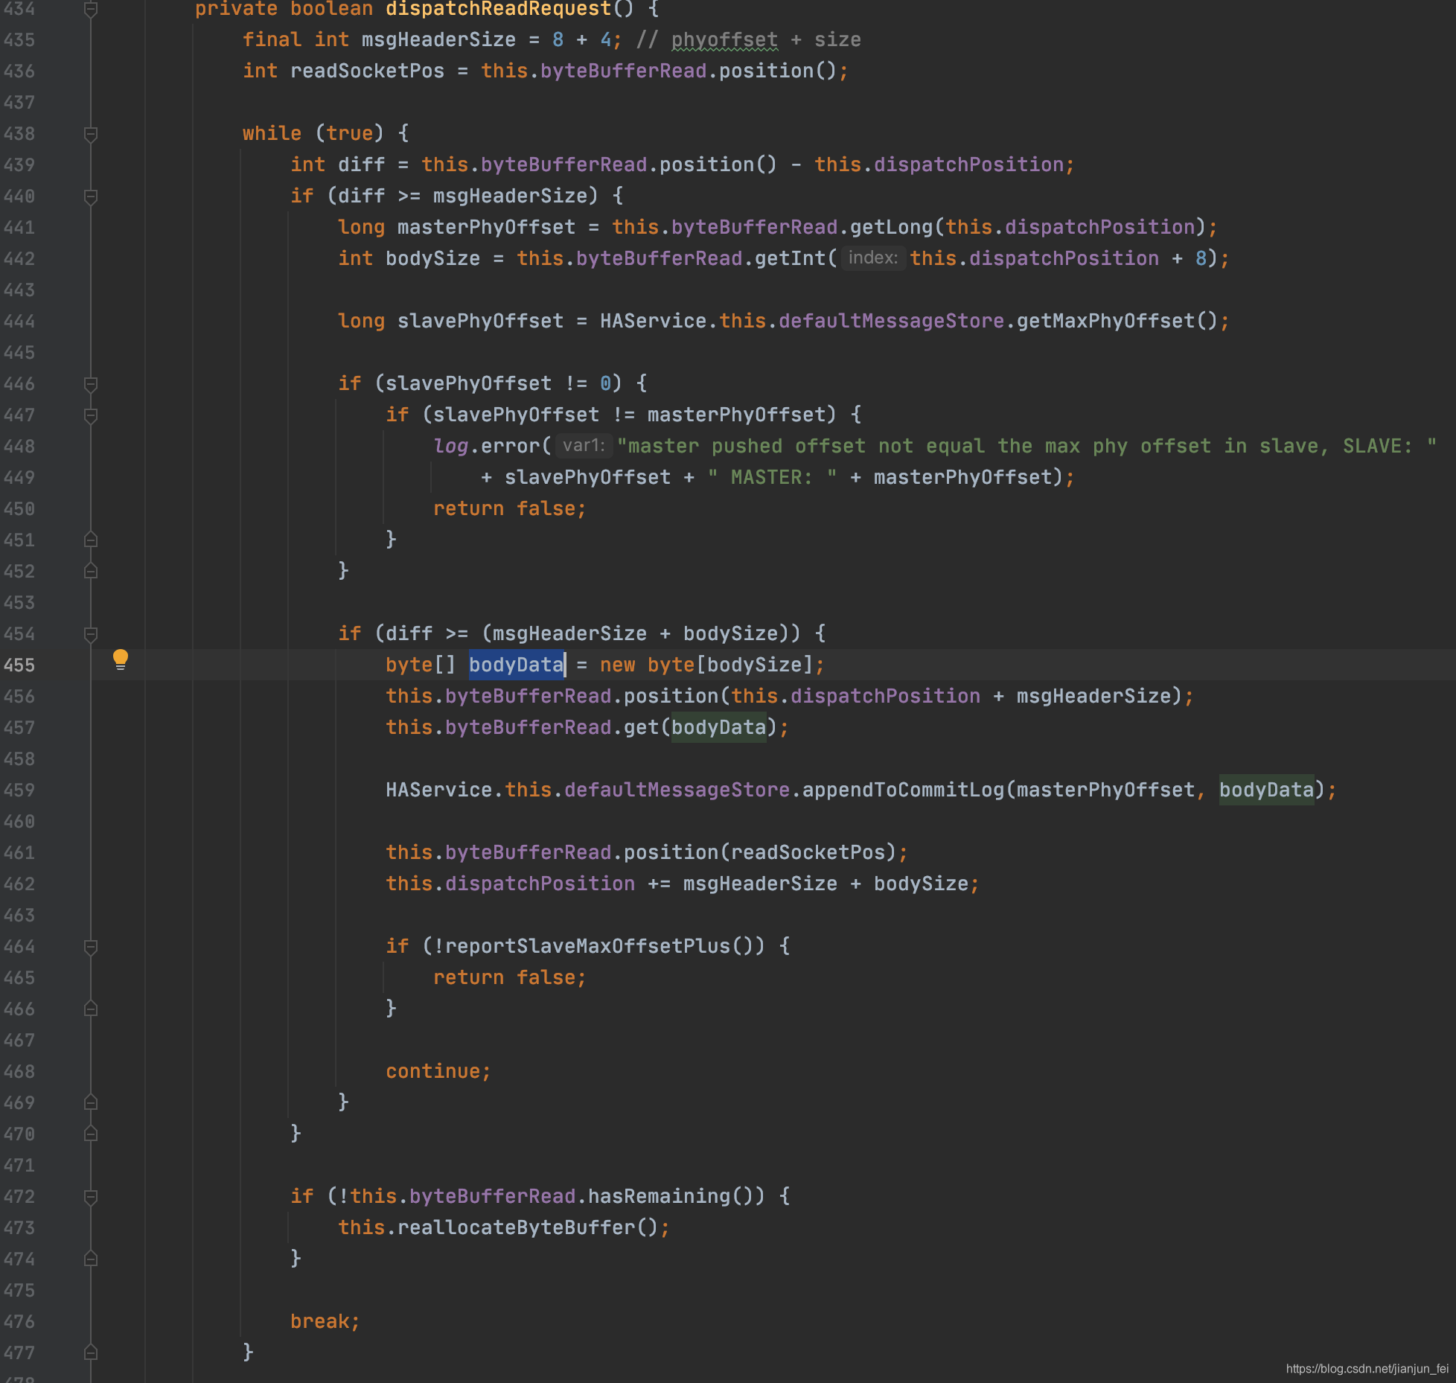1456x1383 pixels.
Task: Click the yellow lightbulb quick-fix icon
Action: click(120, 659)
